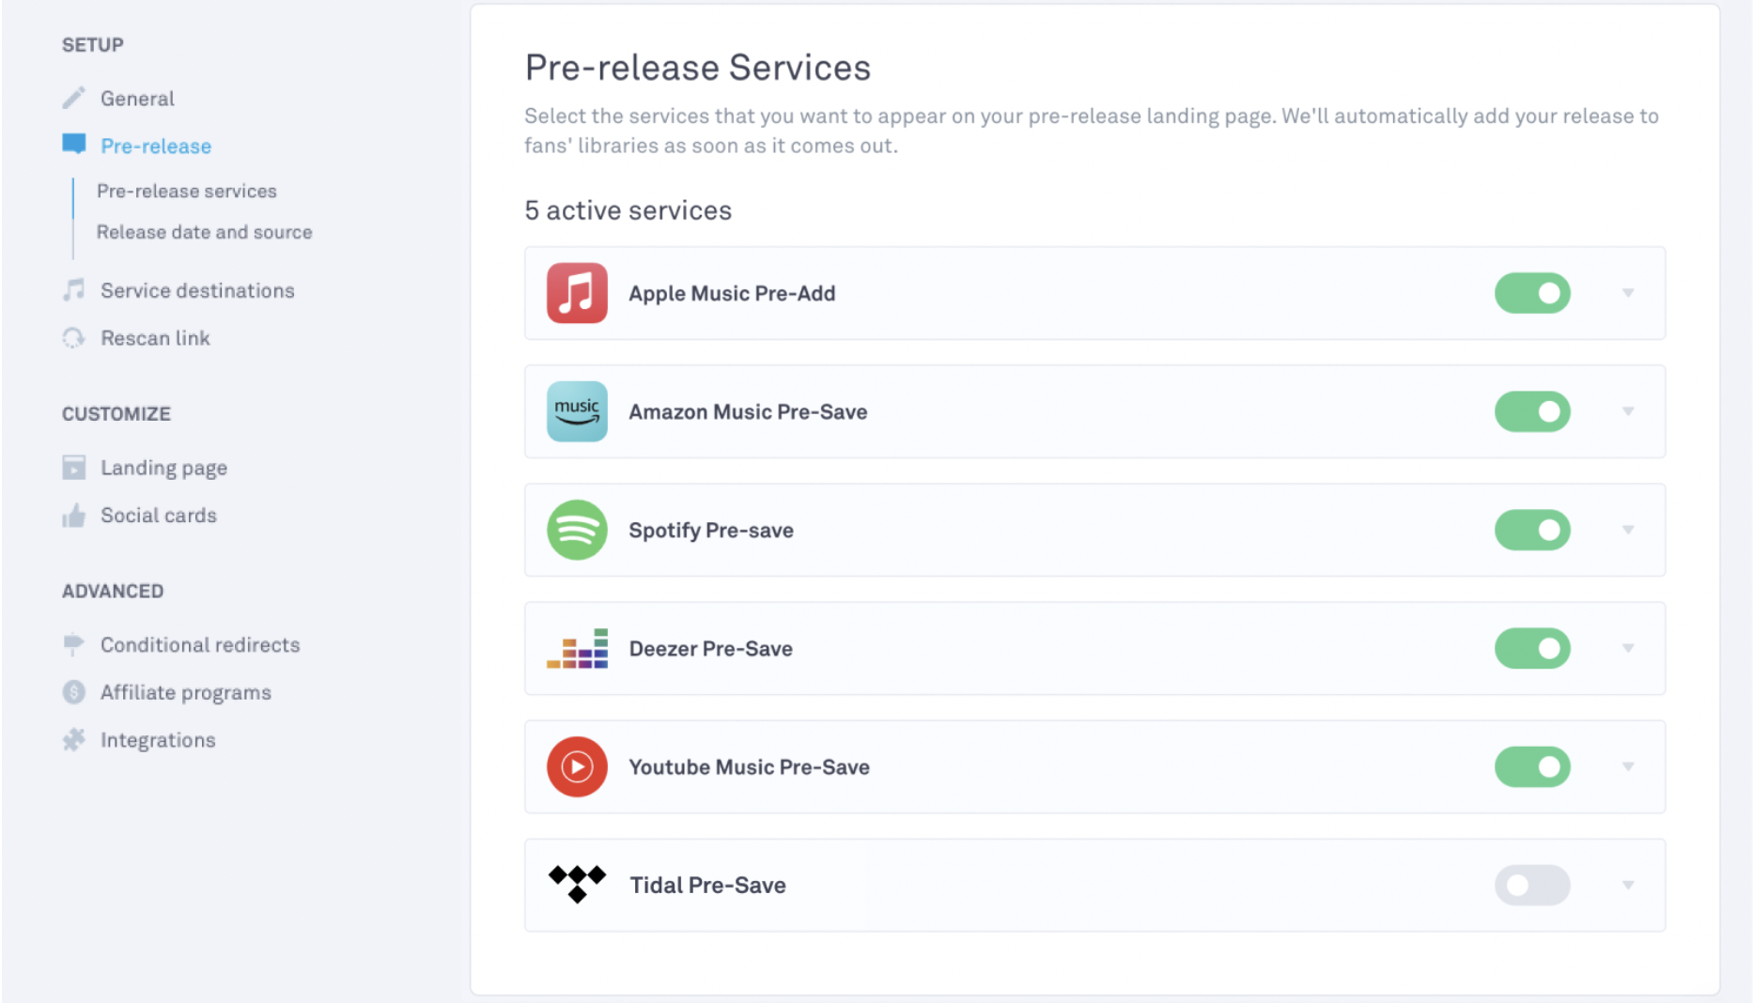Expand the Apple Music Pre-Add row arrow
This screenshot has width=1753, height=1003.
tap(1628, 293)
